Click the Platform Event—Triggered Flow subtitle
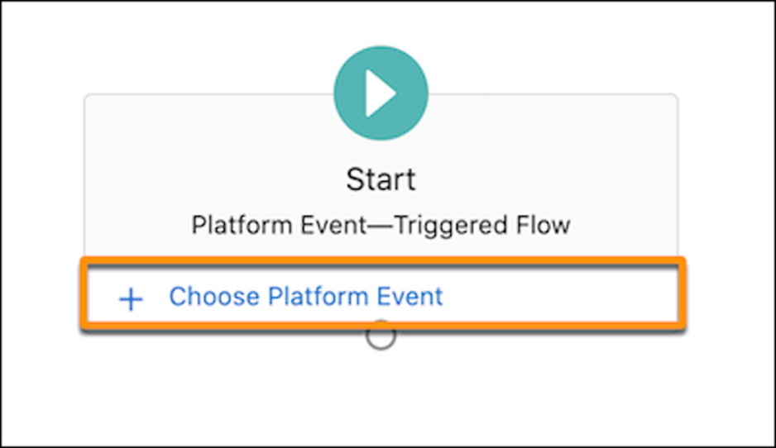The height and width of the screenshot is (448, 776). click(381, 225)
